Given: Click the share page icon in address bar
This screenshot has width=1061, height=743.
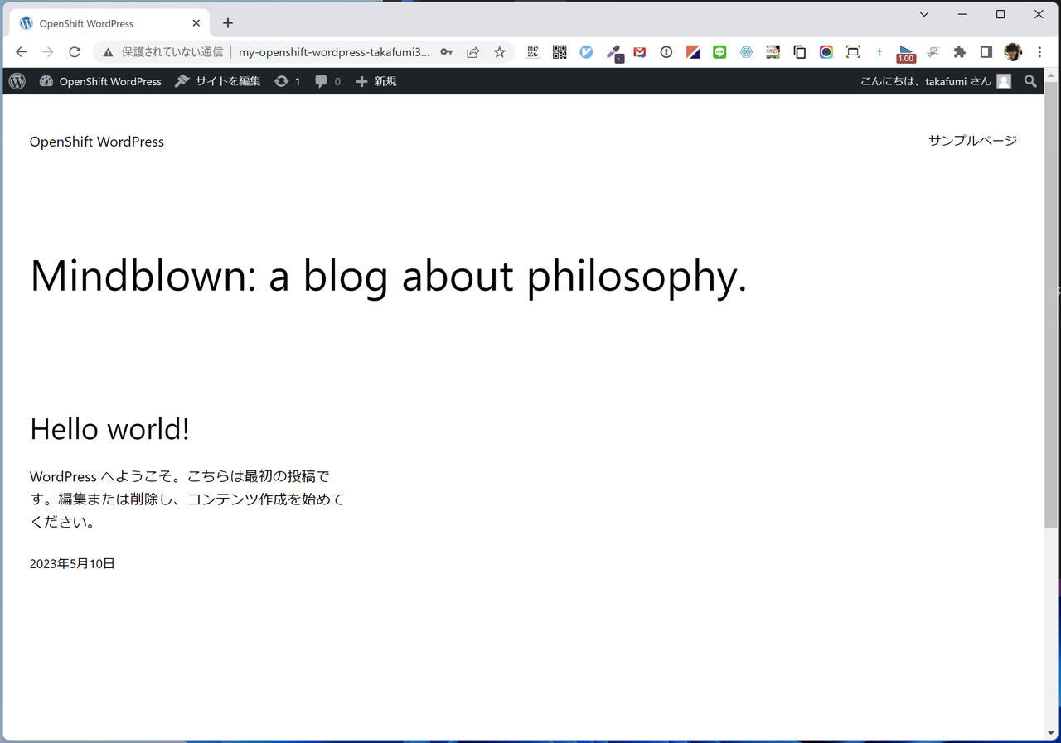Looking at the screenshot, I should point(472,52).
